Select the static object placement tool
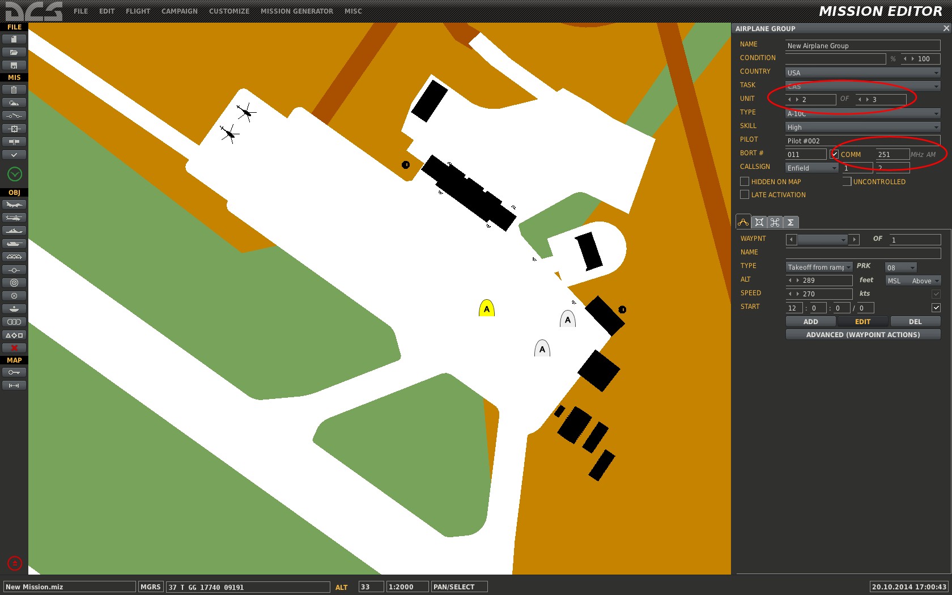This screenshot has height=595, width=952. tap(14, 257)
